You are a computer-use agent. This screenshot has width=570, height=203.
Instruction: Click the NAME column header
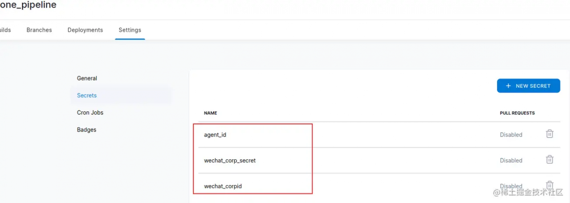pyautogui.click(x=211, y=113)
